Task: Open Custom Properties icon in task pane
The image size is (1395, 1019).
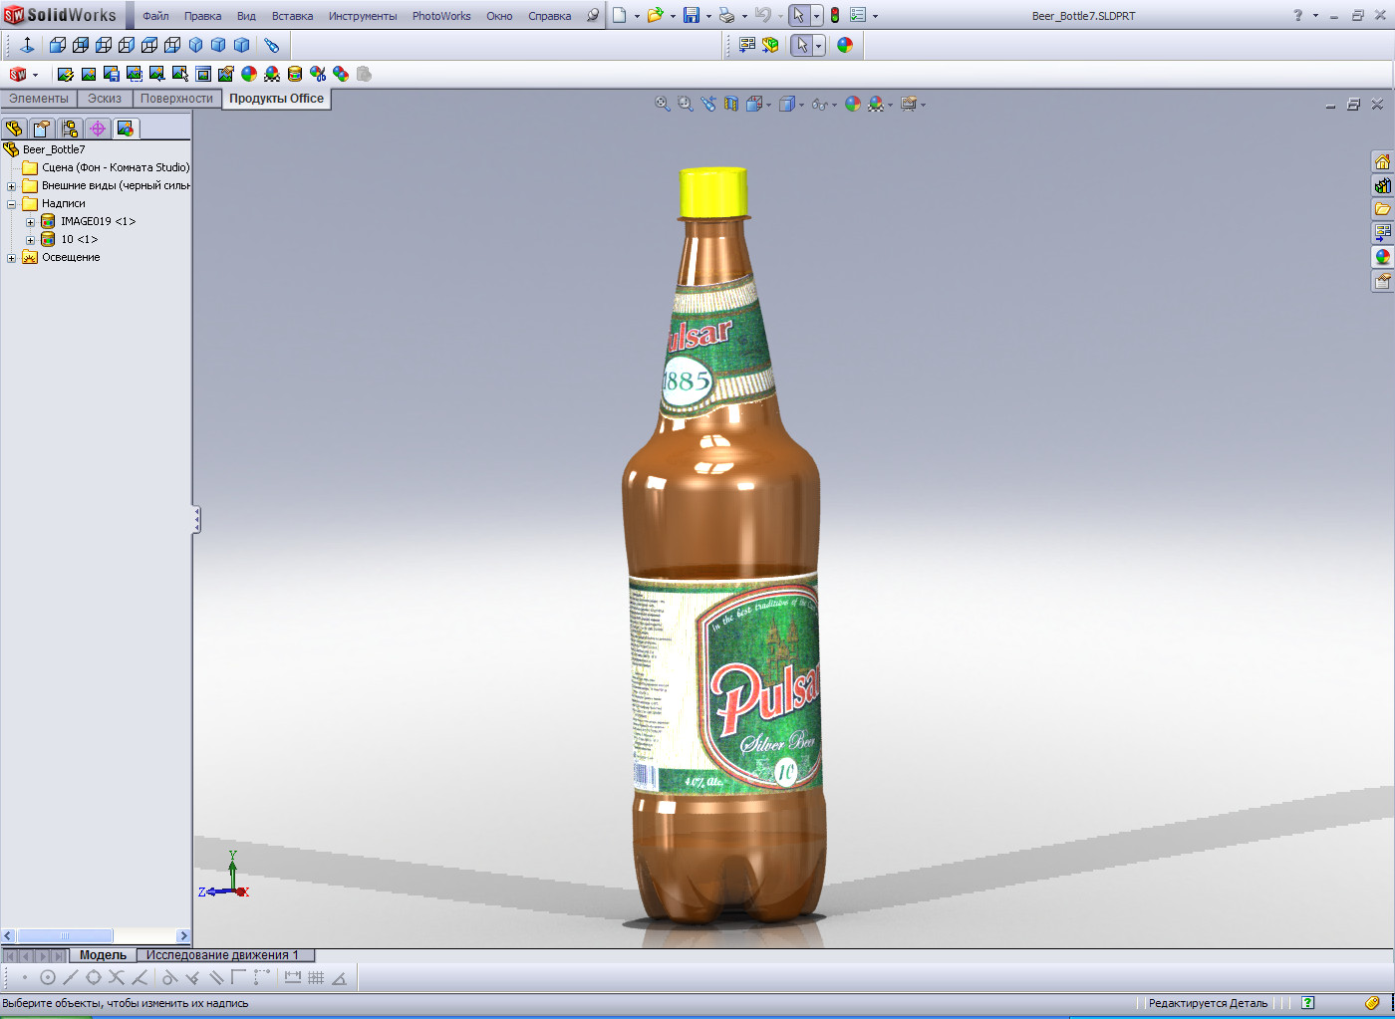Action: [1382, 281]
